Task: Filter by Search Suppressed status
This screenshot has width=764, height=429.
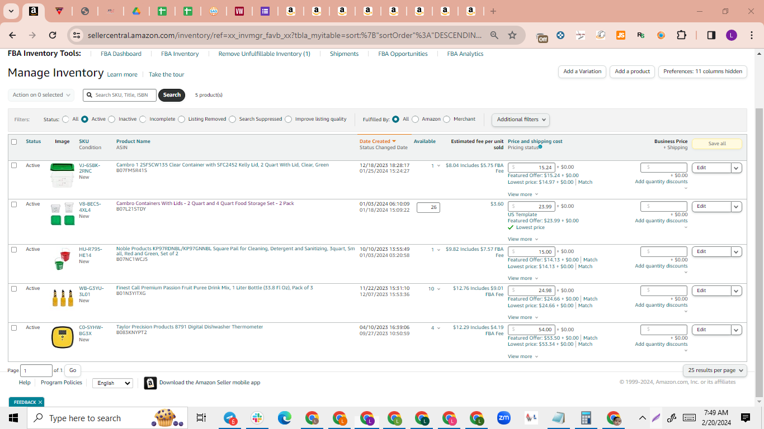Action: (x=232, y=119)
